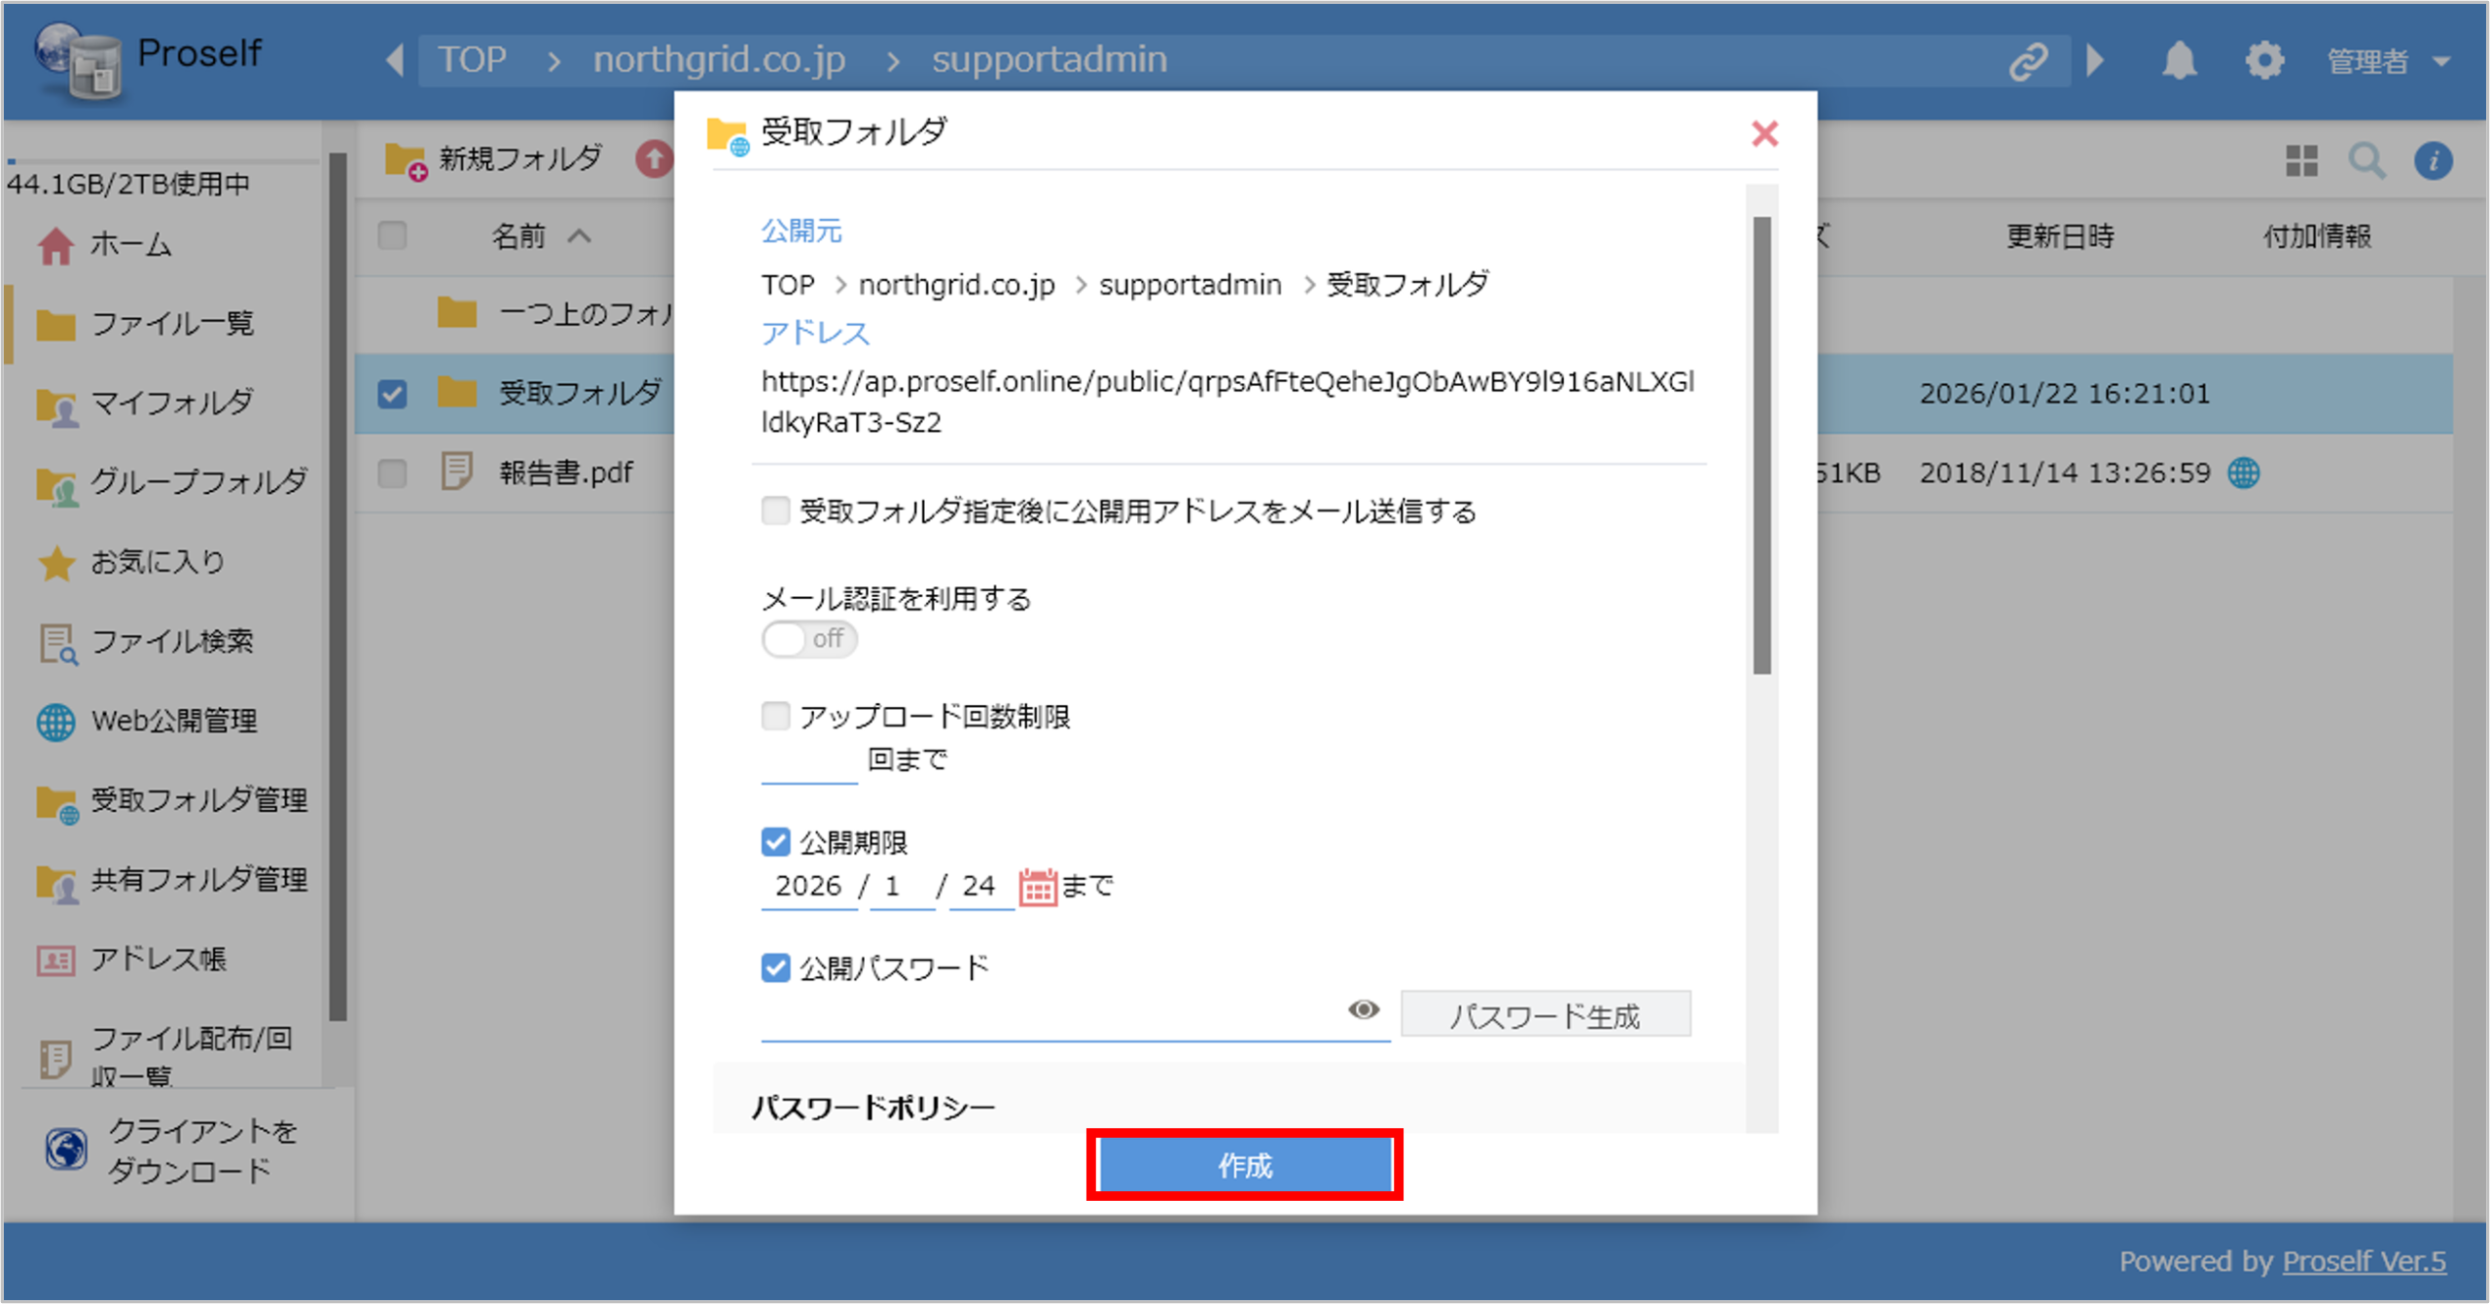2490x1304 pixels.
Task: Open お気に入り from the sidebar
Action: 156,561
